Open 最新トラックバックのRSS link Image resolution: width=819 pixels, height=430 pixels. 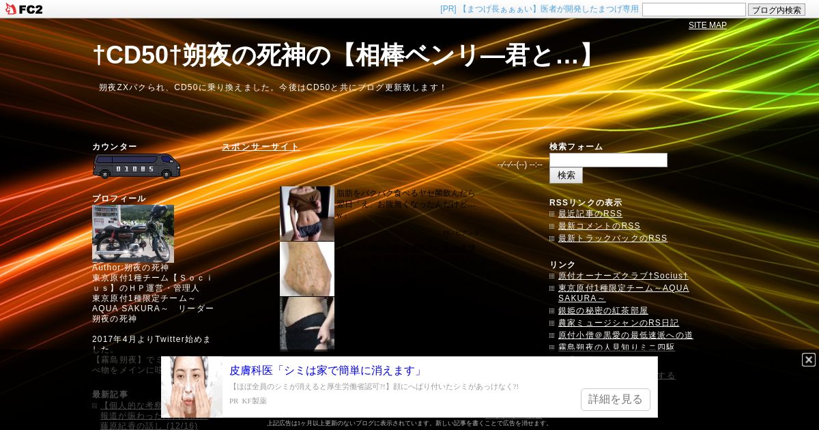613,238
